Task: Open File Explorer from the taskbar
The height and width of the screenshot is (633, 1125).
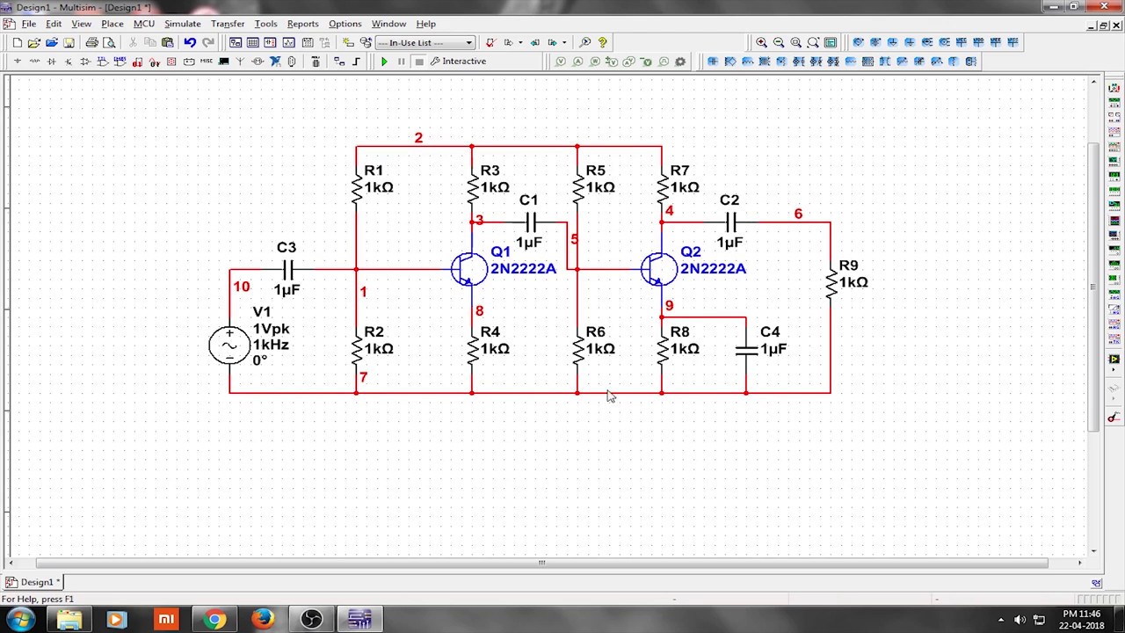Action: pos(69,620)
